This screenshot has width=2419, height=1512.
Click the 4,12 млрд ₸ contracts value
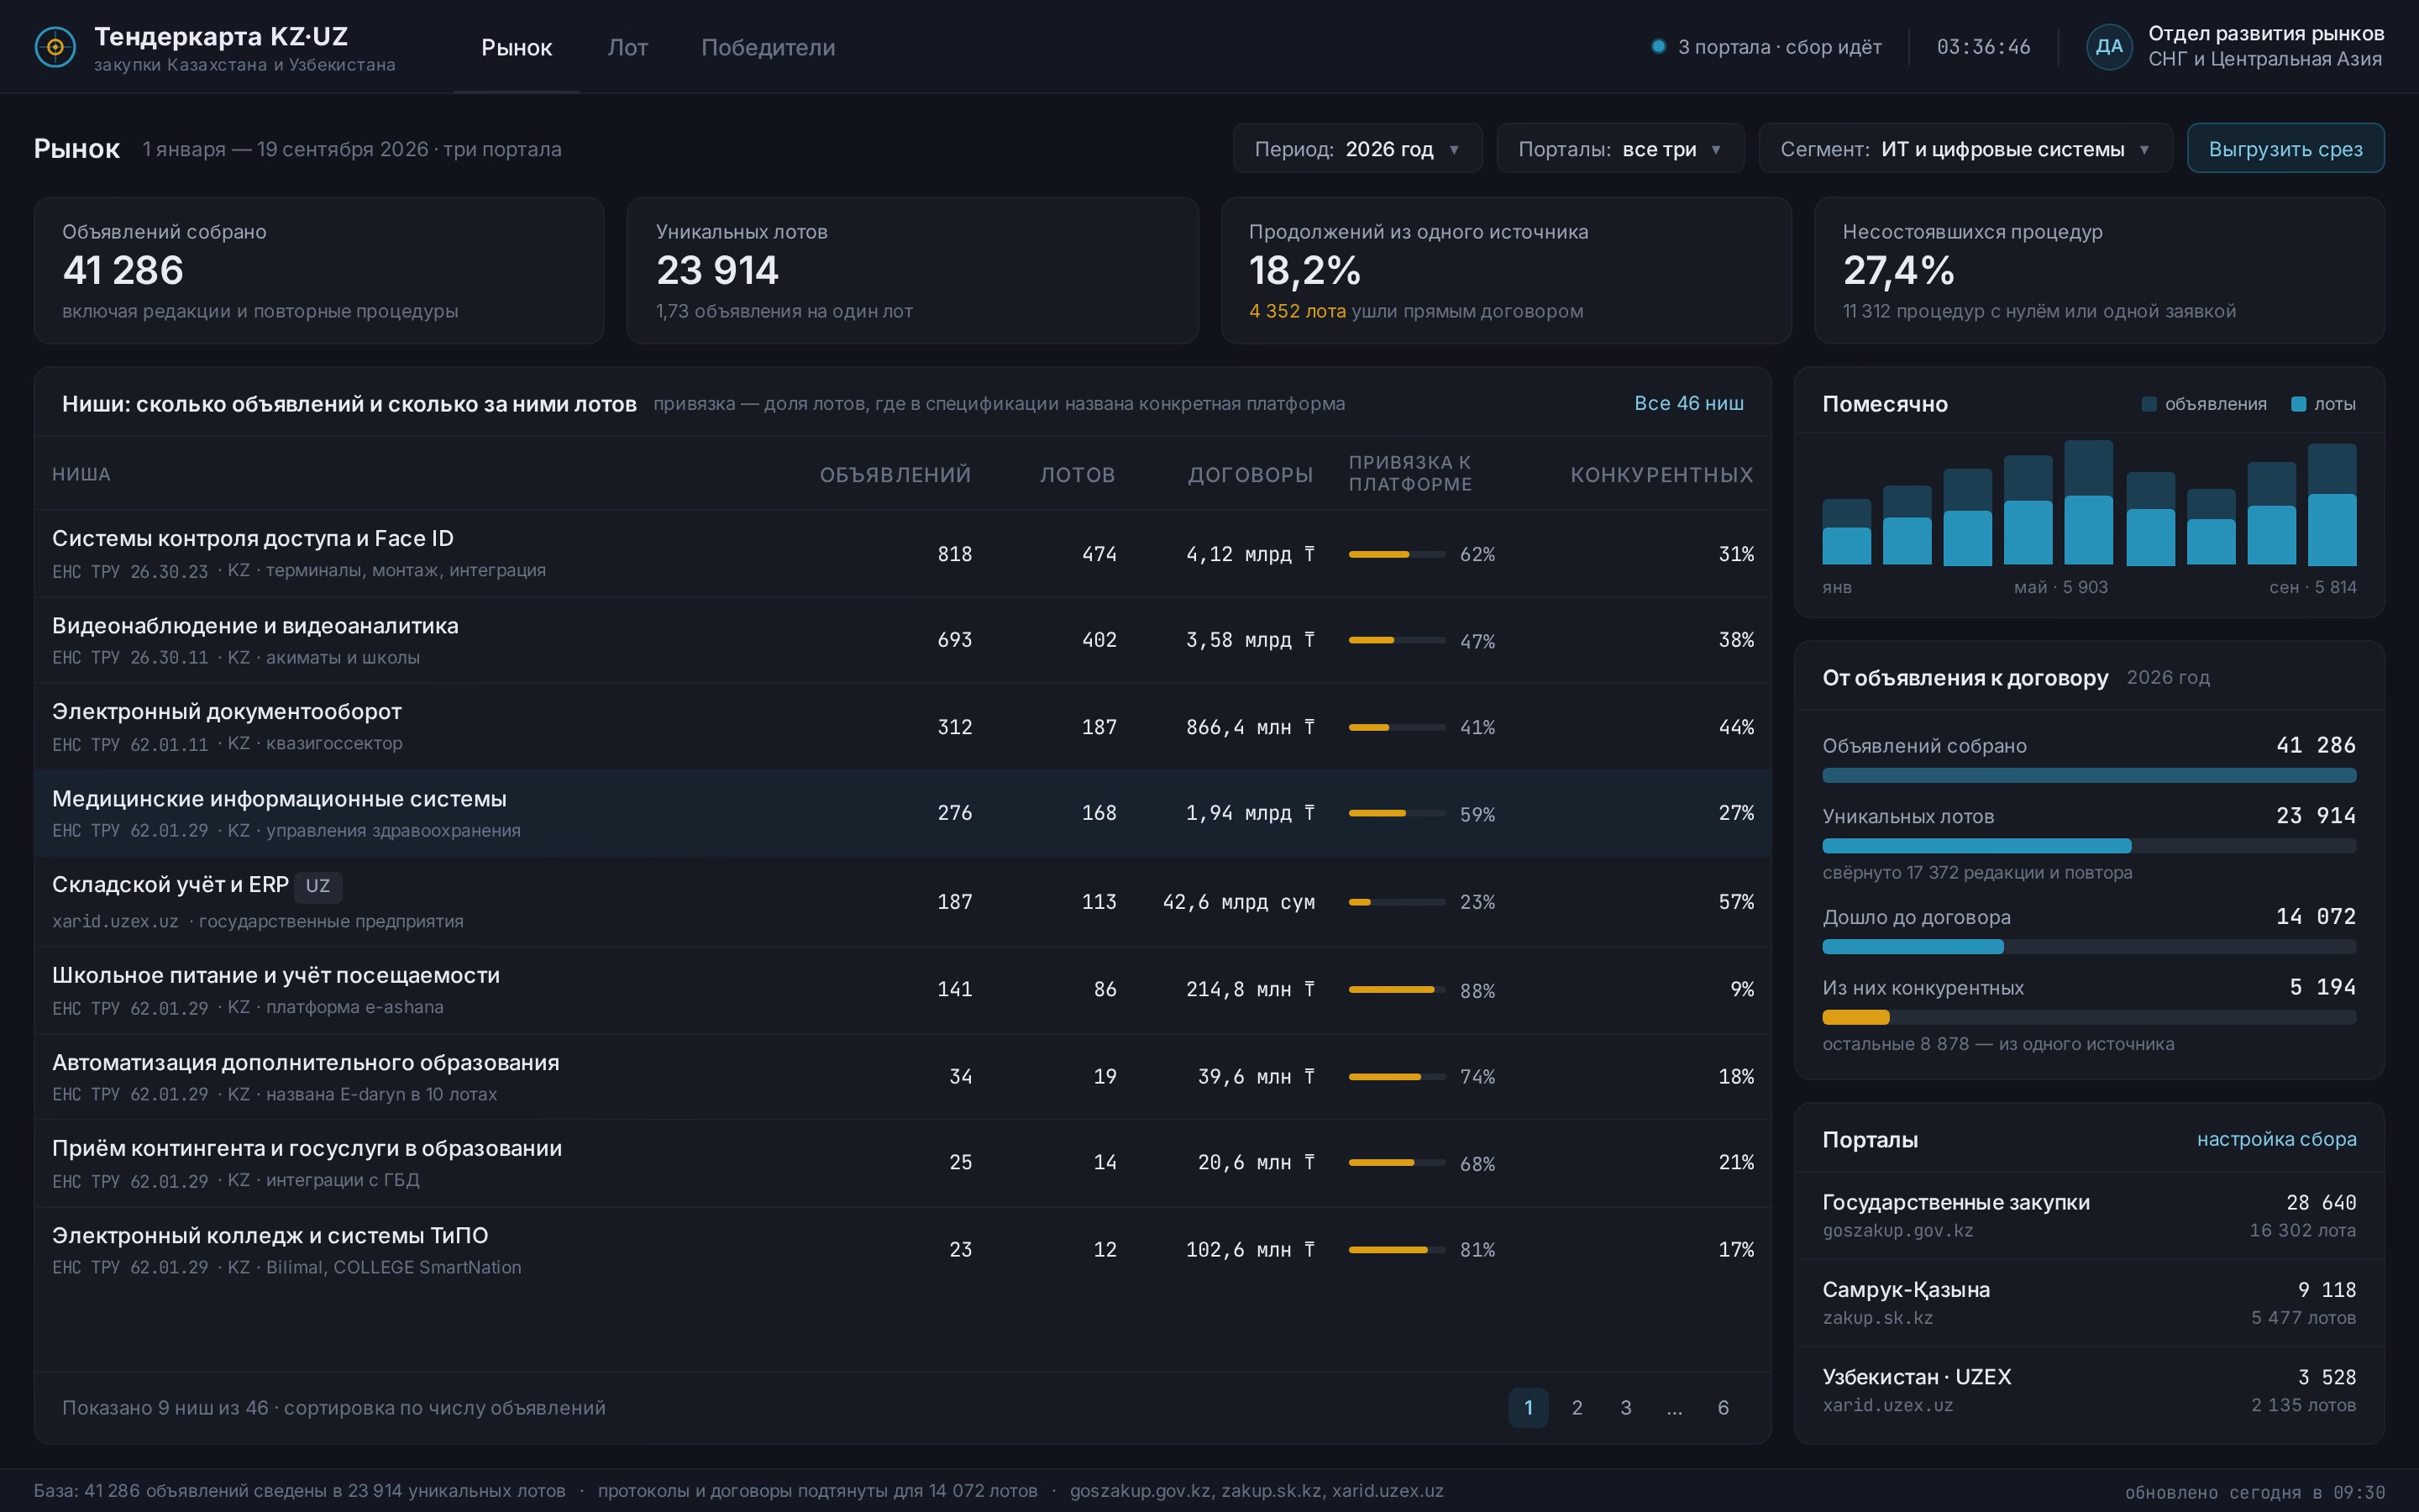(x=1250, y=554)
